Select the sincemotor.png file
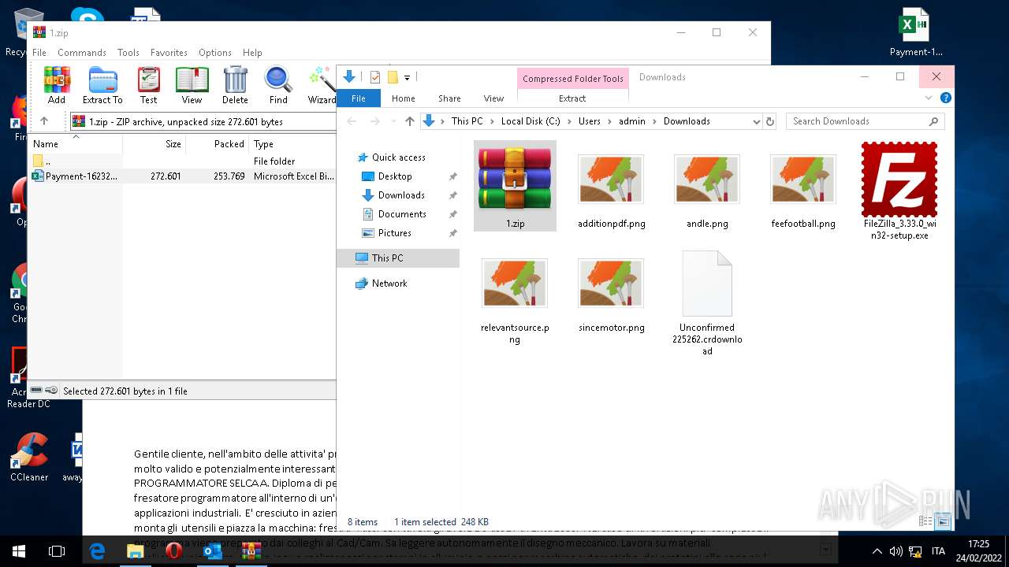This screenshot has width=1009, height=567. click(611, 295)
